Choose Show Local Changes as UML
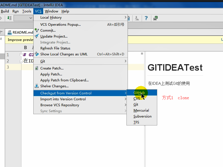 (x=80, y=54)
